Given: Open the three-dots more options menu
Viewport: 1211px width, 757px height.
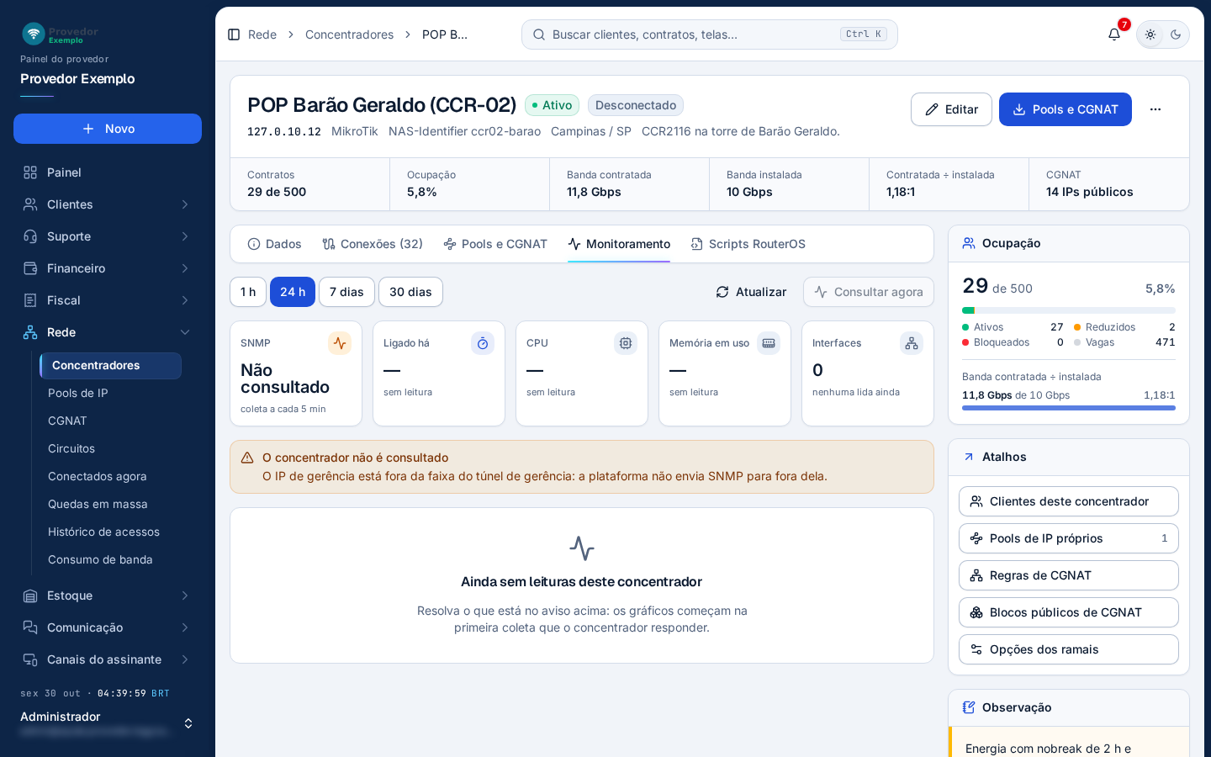Looking at the screenshot, I should click(1155, 109).
